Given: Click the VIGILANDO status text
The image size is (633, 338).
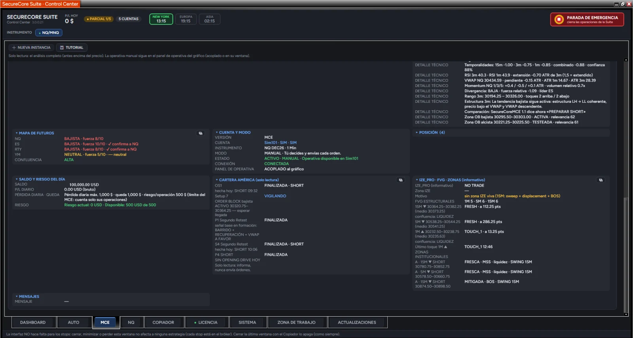Looking at the screenshot, I should pyautogui.click(x=275, y=196).
